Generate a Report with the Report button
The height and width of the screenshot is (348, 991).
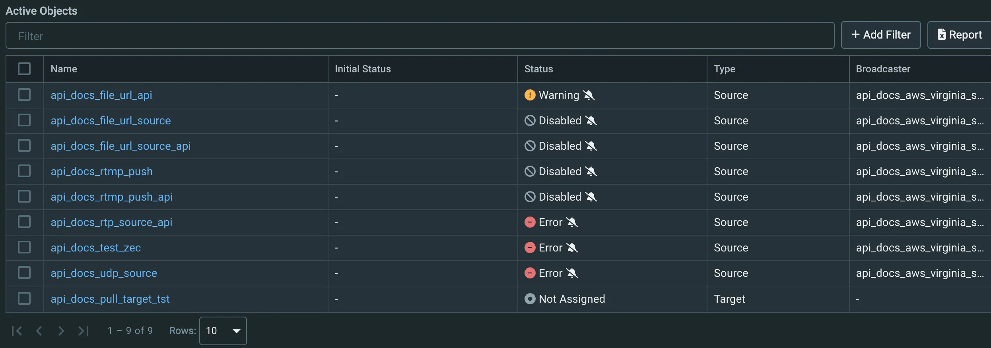tap(959, 35)
